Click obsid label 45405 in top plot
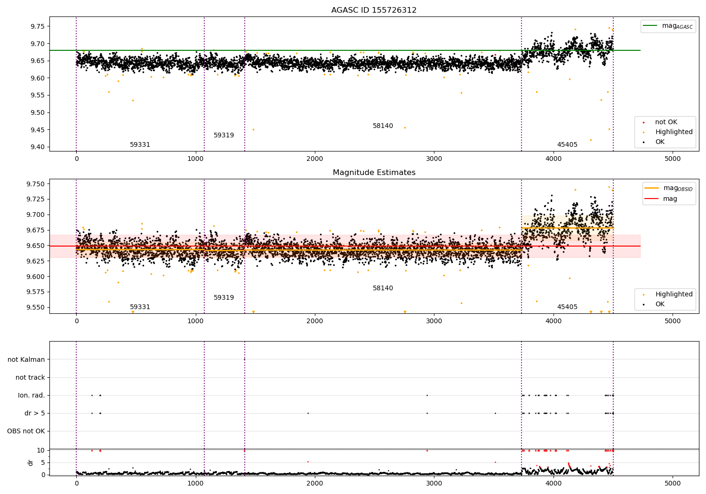This screenshot has width=706, height=494. (x=567, y=145)
